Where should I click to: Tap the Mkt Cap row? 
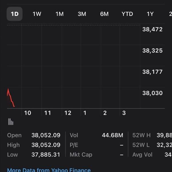[97, 155]
